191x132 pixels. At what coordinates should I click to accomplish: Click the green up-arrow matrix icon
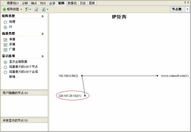tap(4, 9)
